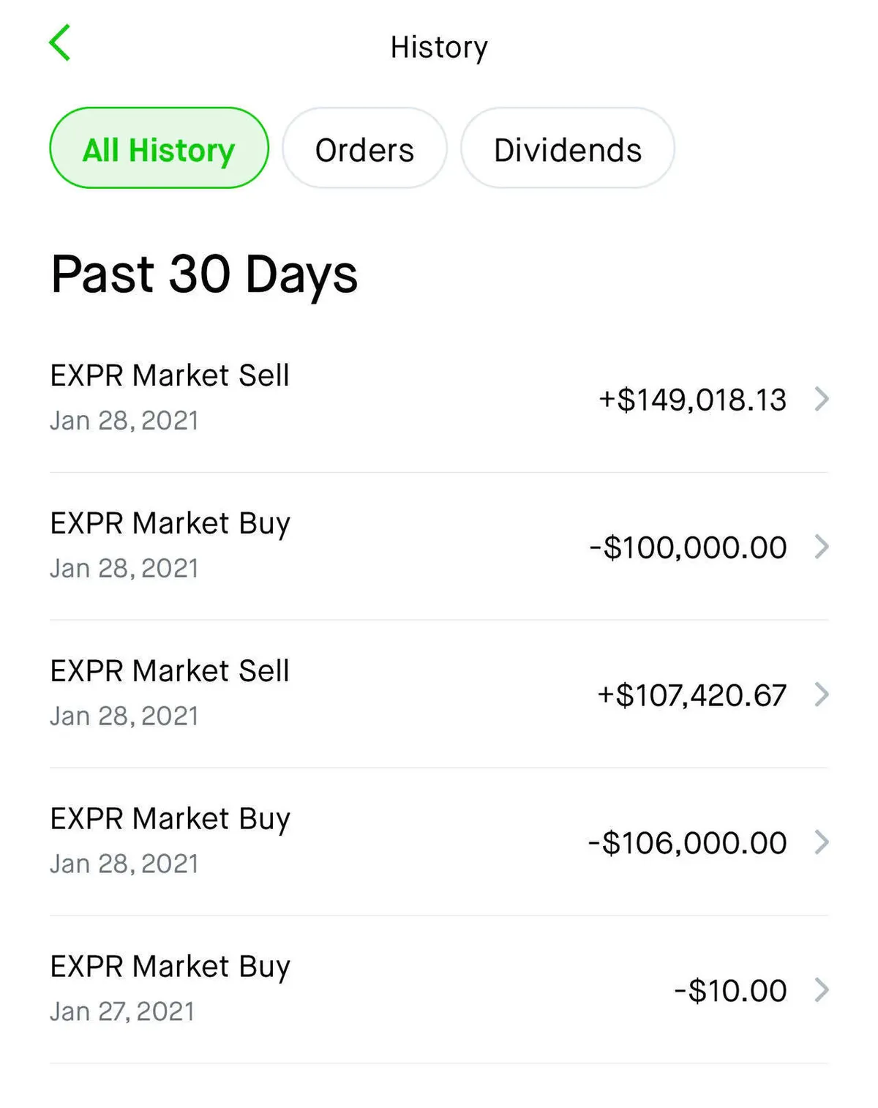The image size is (878, 1108).
Task: Open the EXPR Market Buy for $106,000
Action: (170, 820)
